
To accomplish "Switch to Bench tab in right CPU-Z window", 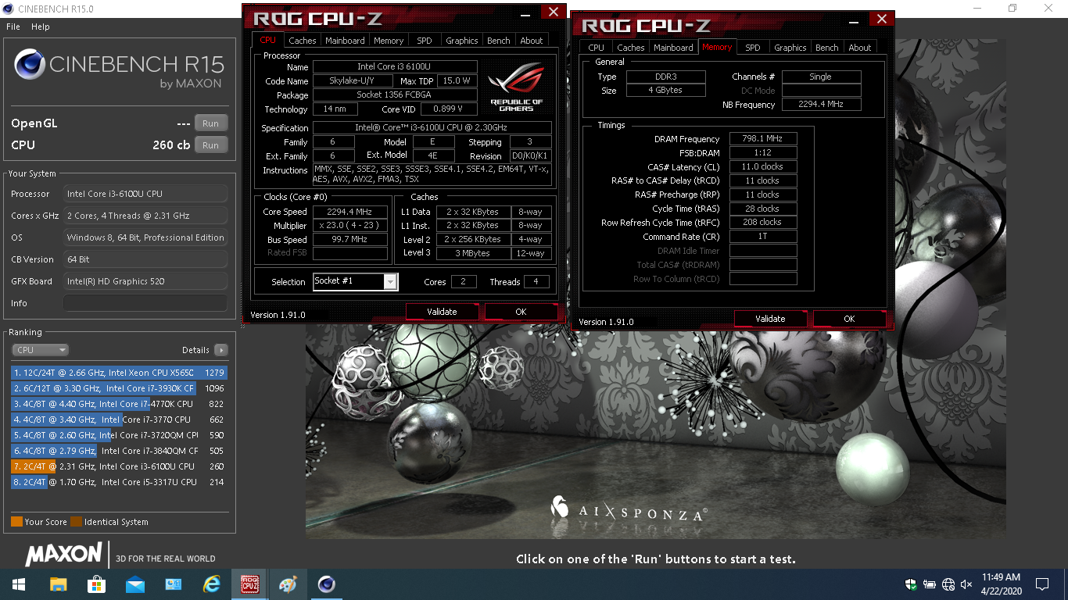I will click(x=827, y=48).
